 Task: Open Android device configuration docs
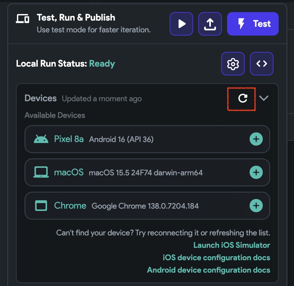(209, 270)
